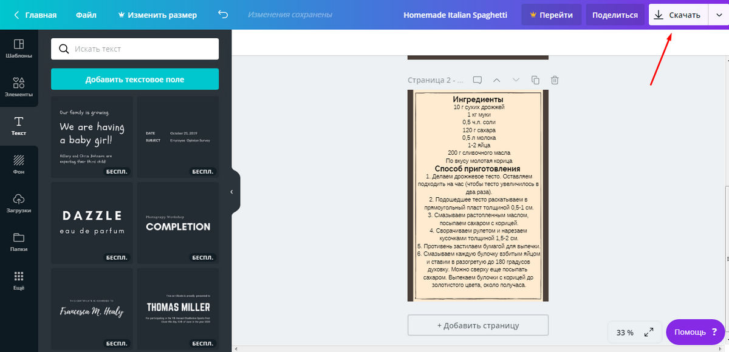Open the 33 % zoom level menu

625,333
